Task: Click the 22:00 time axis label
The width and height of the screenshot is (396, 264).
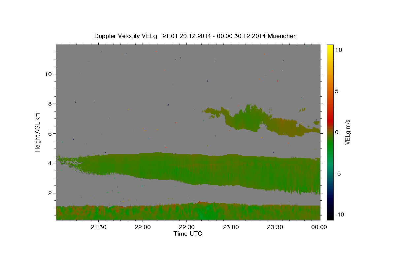Action: point(143,227)
